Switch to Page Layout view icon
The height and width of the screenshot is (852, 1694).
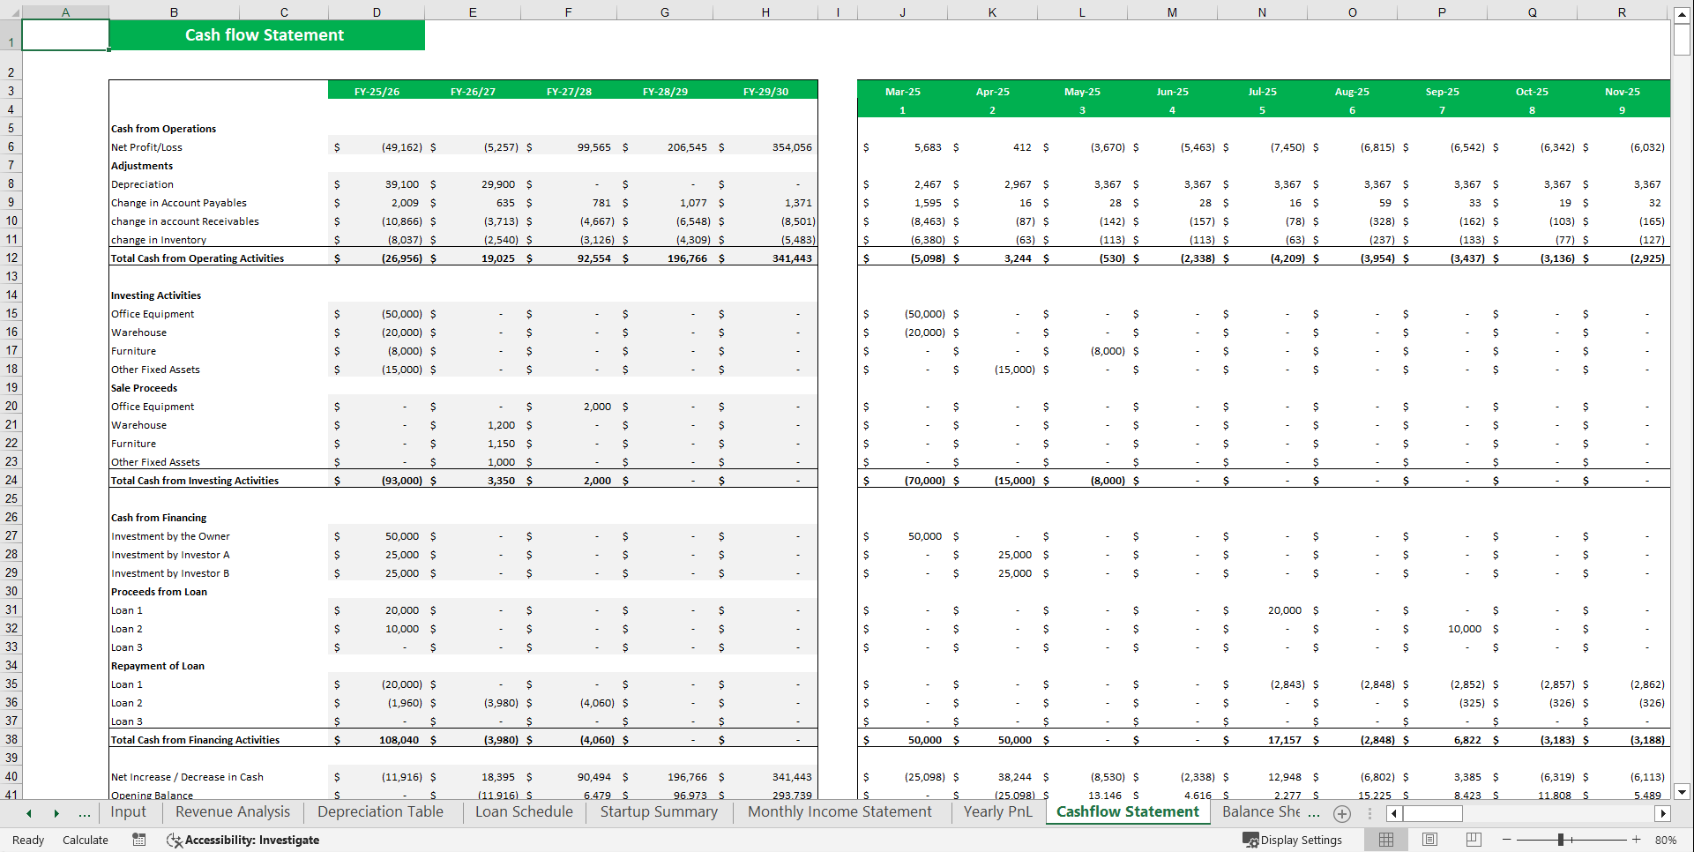1429,840
